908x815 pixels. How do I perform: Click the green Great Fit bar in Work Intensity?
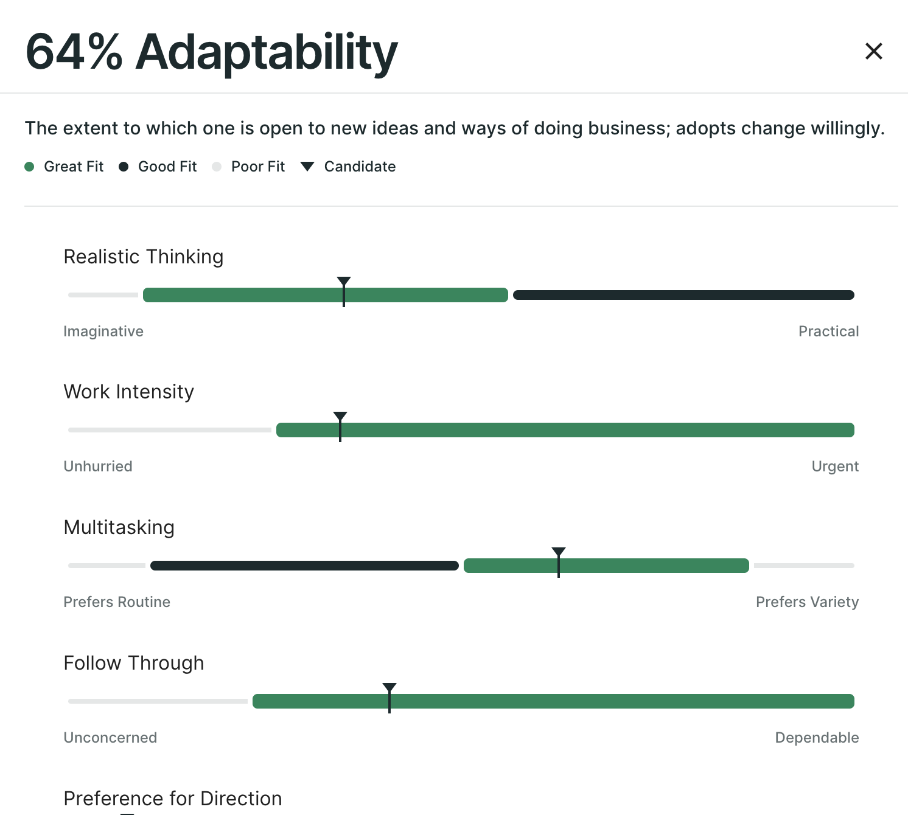click(x=596, y=430)
